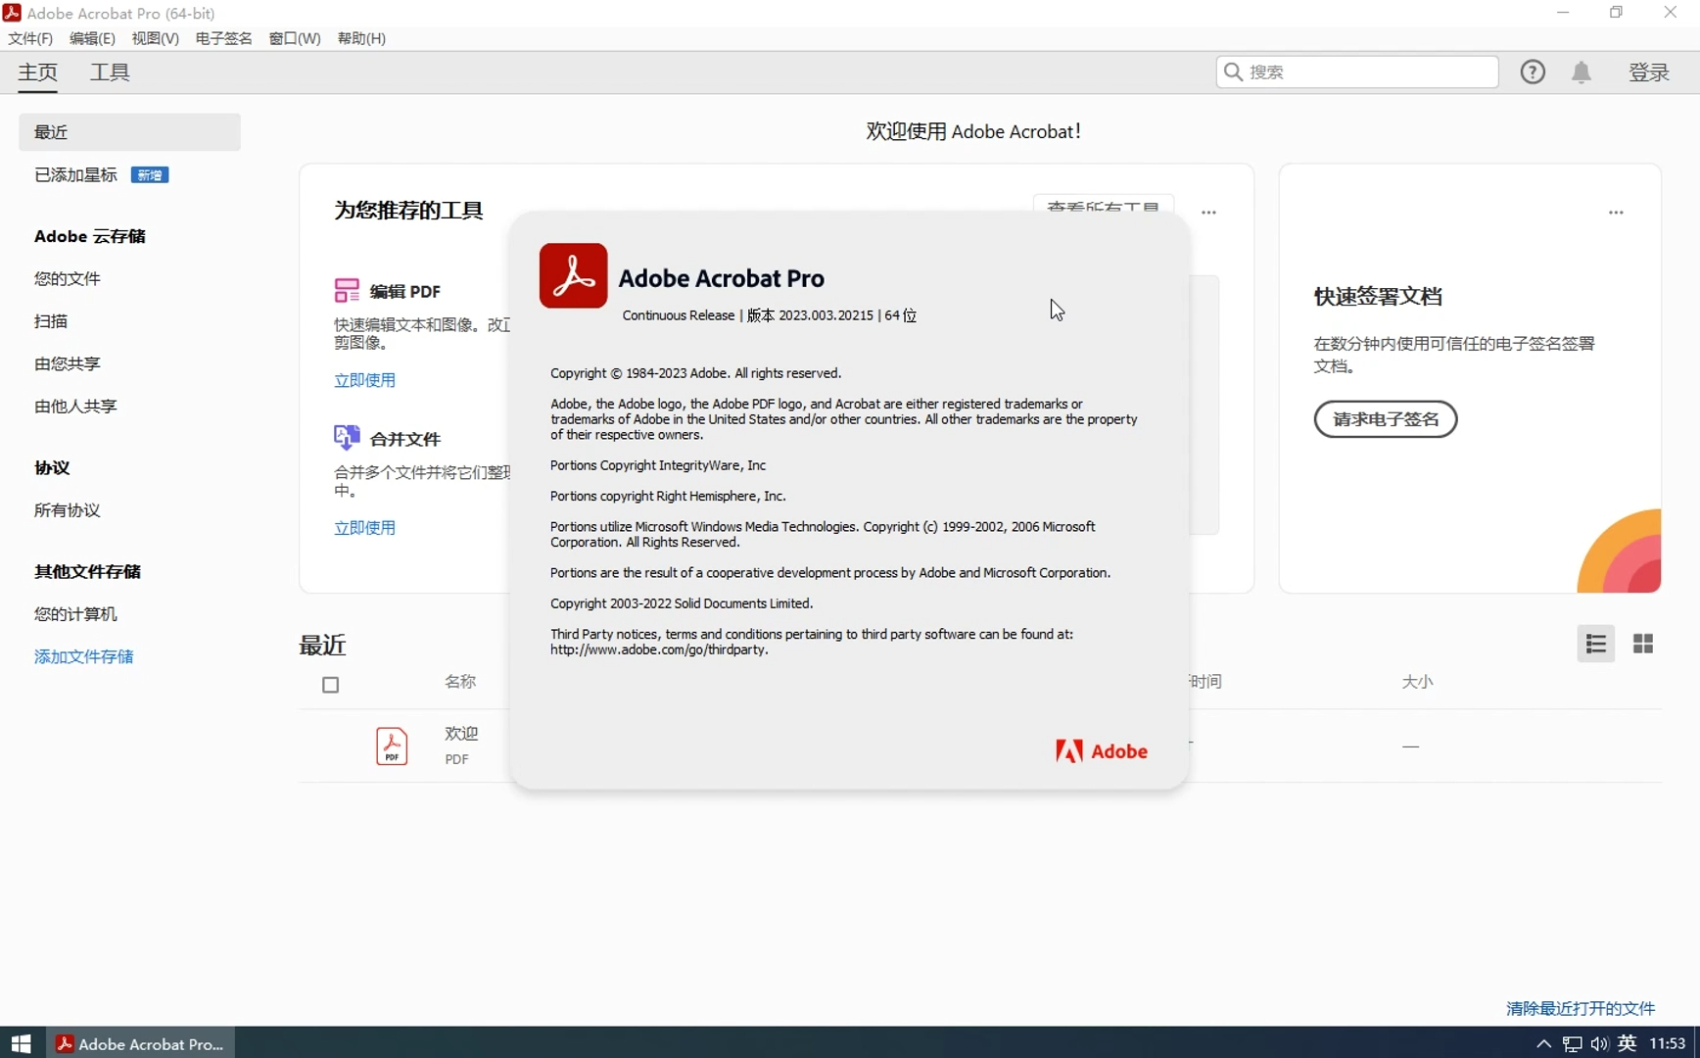Switch to the 主页 tab
Viewport: 1700px width, 1058px height.
[x=38, y=72]
